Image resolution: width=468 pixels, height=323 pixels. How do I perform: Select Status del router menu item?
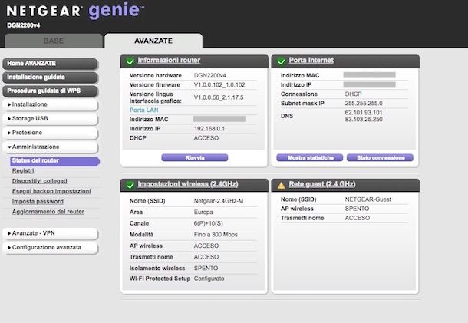click(54, 161)
